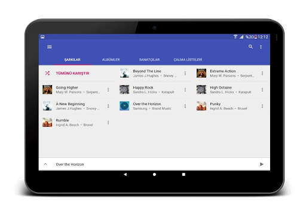Image resolution: width=306 pixels, height=216 pixels.
Task: Select A New Beginning album thumbnail
Action: pyautogui.click(x=47, y=106)
